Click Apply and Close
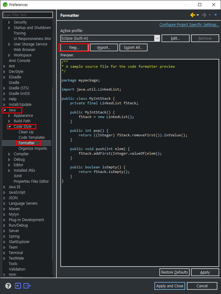The width and height of the screenshot is (221, 294). point(170,286)
